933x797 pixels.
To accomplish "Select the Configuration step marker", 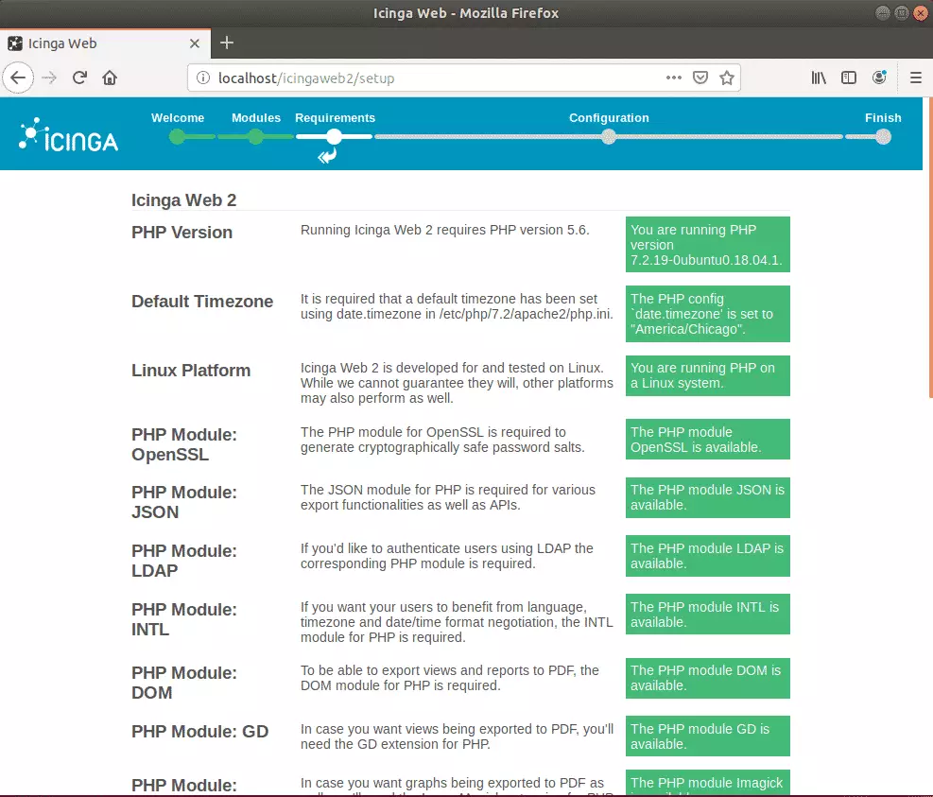I will point(609,137).
